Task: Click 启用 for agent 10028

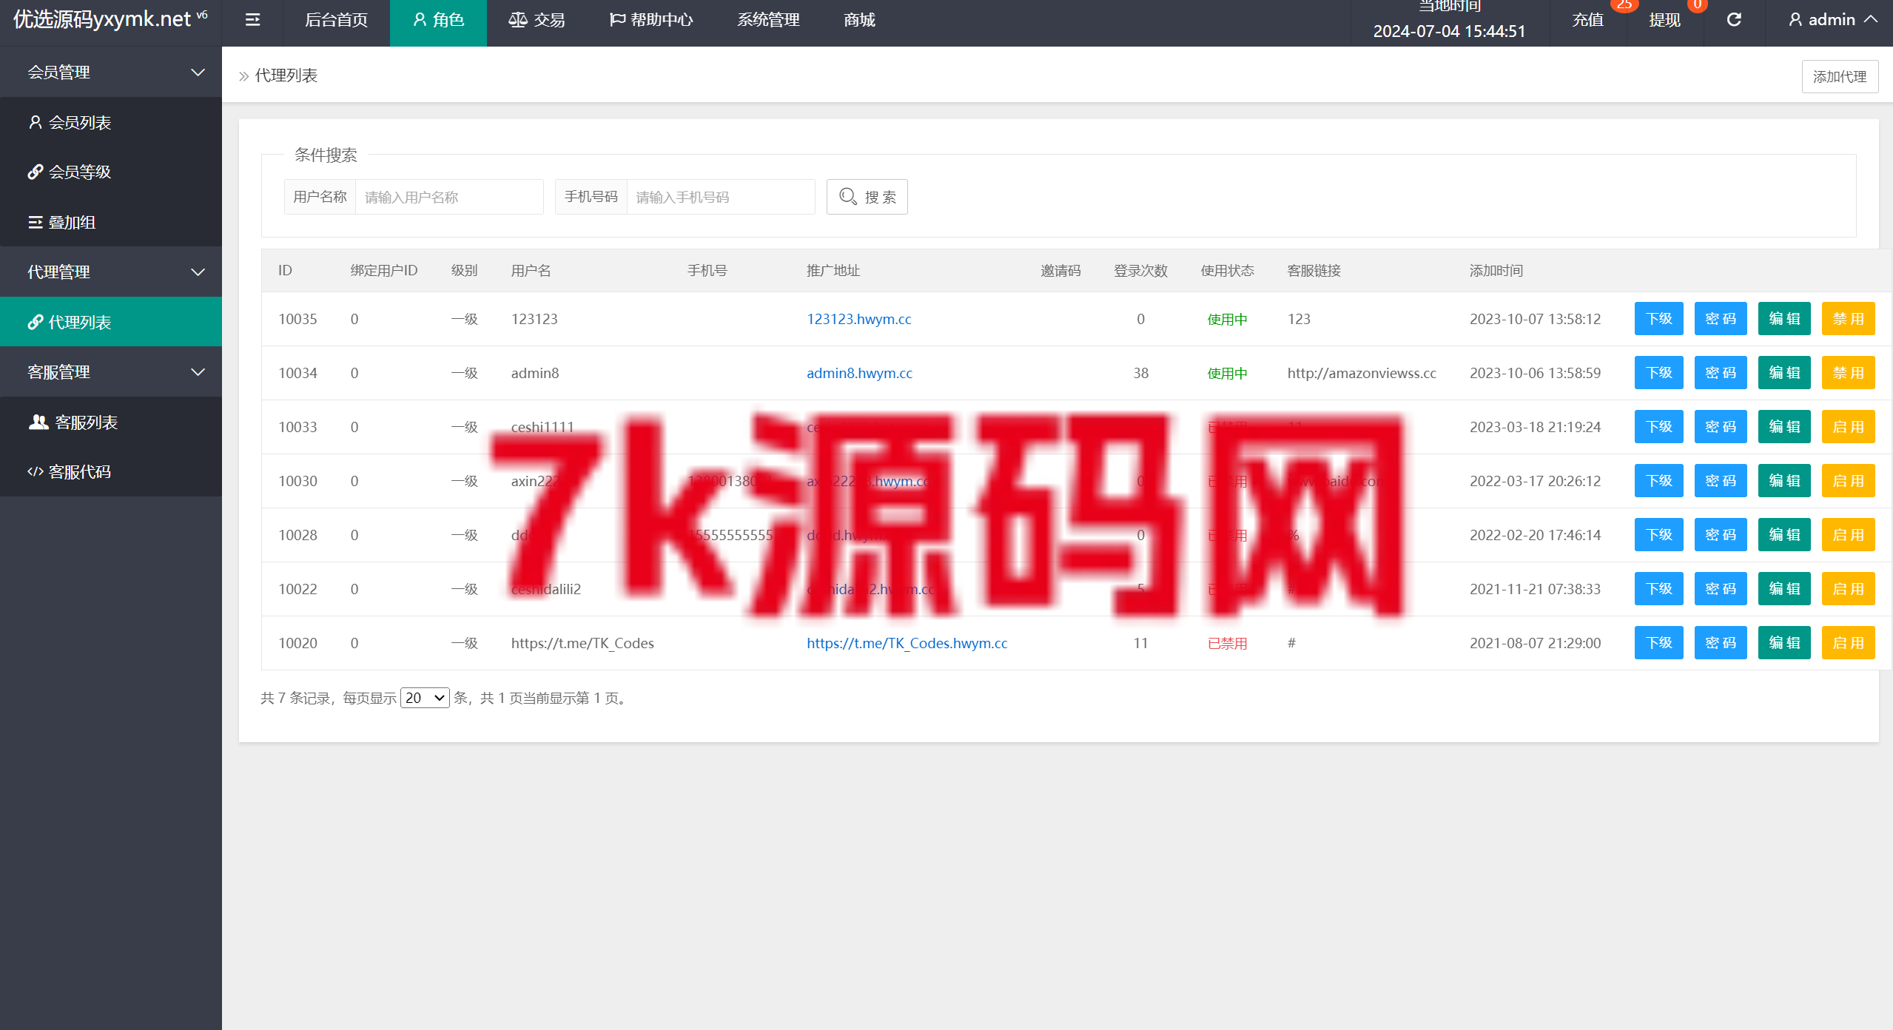Action: (x=1848, y=535)
